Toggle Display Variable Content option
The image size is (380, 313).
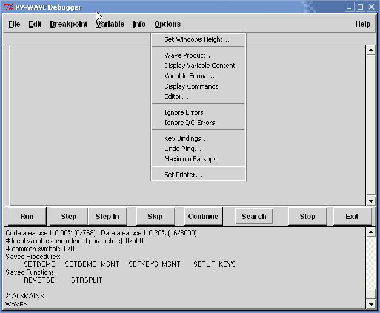198,66
